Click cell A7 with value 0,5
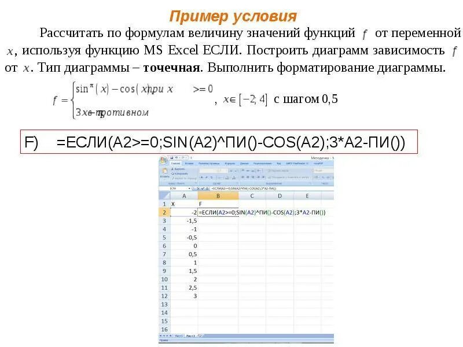Screen dimensions: 463x347 [184, 254]
